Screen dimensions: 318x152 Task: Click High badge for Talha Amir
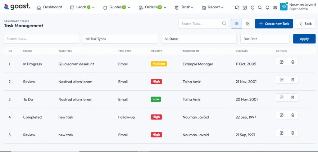click(157, 82)
